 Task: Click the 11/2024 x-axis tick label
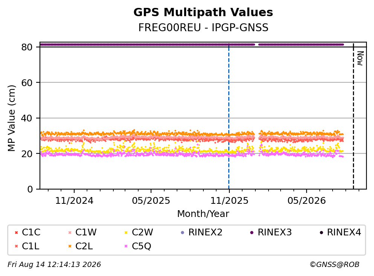coord(74,201)
